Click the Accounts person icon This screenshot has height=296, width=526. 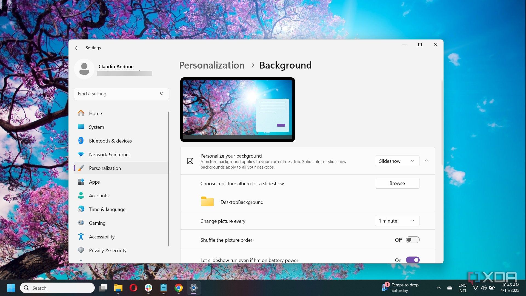pos(81,196)
